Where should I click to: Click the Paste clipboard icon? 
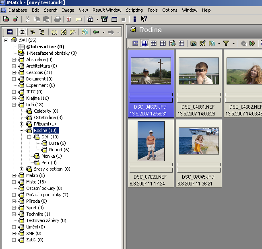[x=46, y=19]
